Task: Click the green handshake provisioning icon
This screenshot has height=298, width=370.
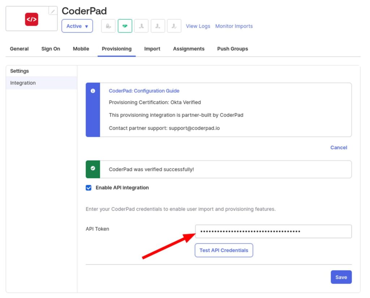Action: [125, 26]
